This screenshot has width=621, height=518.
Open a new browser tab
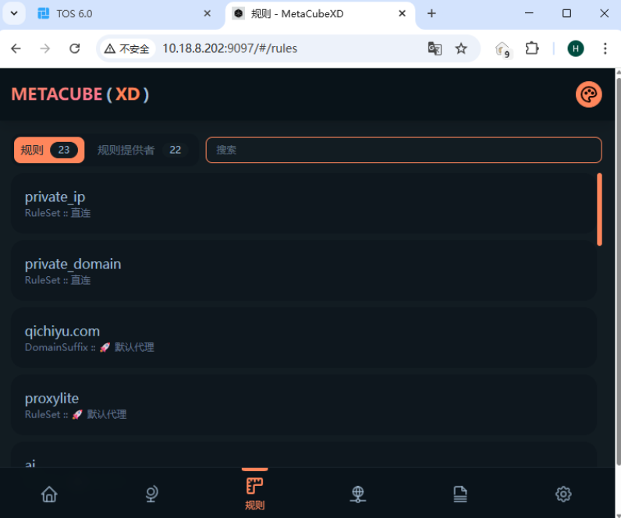tap(431, 13)
